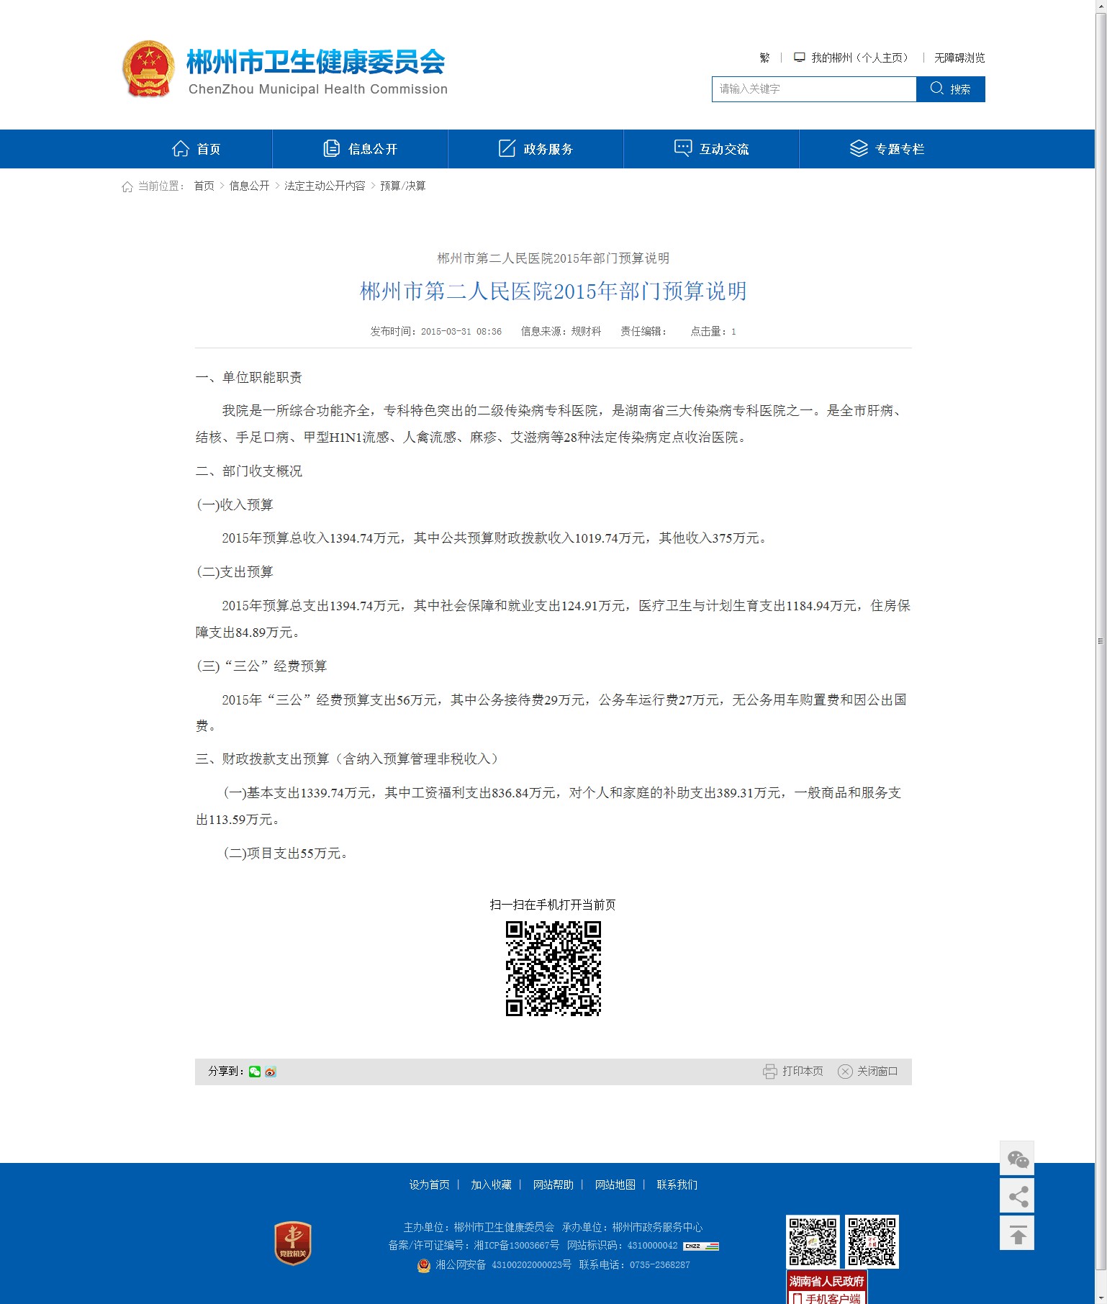Image resolution: width=1107 pixels, height=1304 pixels.
Task: Open 湖南省人民政府 手机客户端 banner
Action: 827,1287
